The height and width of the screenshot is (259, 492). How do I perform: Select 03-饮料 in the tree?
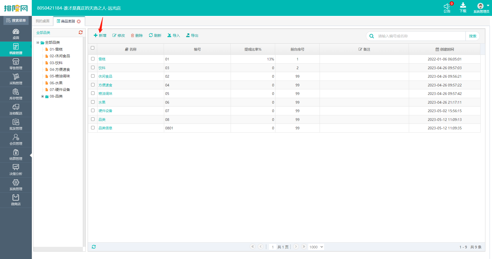pos(56,63)
